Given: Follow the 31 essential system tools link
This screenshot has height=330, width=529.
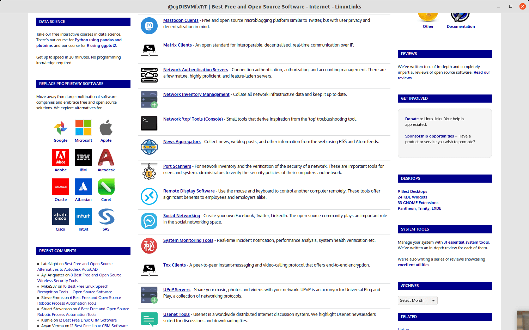Looking at the screenshot, I should click(x=466, y=243).
